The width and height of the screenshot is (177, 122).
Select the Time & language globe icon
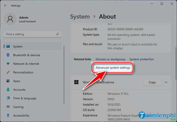(8, 98)
